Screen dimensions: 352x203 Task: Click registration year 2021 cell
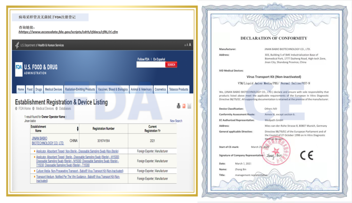click(153, 141)
